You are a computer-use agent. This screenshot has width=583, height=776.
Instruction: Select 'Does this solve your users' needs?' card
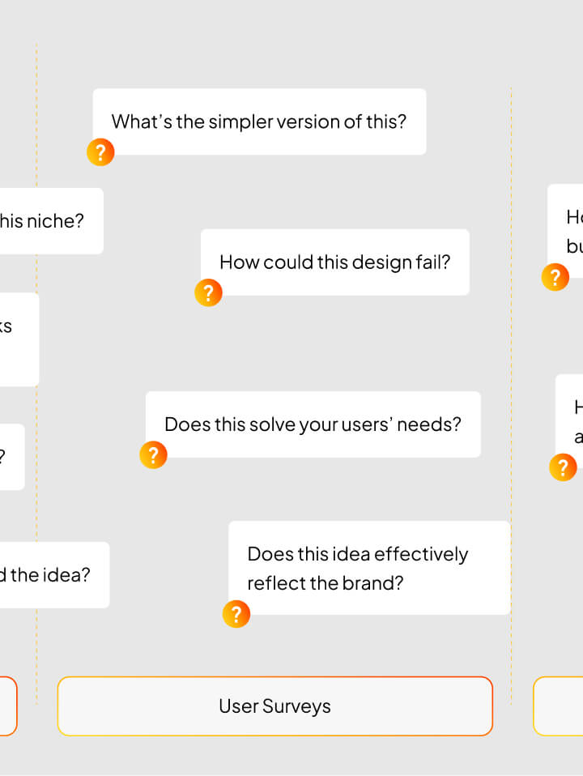pos(313,424)
